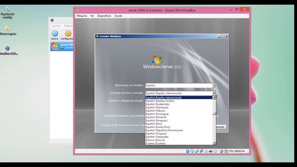Open the Máquina menu
This screenshot has width=297, height=167.
pyautogui.click(x=82, y=16)
